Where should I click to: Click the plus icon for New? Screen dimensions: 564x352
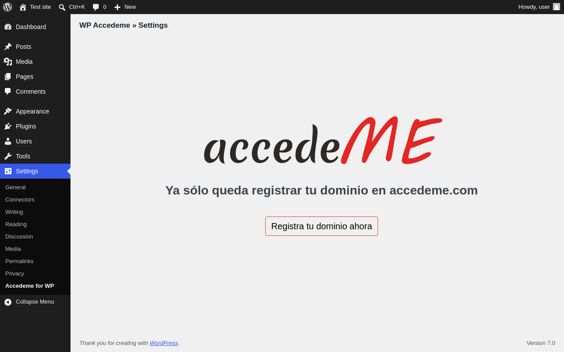[117, 7]
